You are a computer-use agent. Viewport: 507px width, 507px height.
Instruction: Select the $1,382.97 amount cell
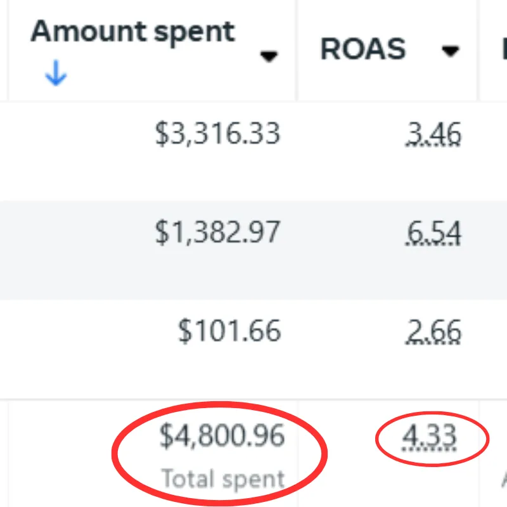click(217, 232)
